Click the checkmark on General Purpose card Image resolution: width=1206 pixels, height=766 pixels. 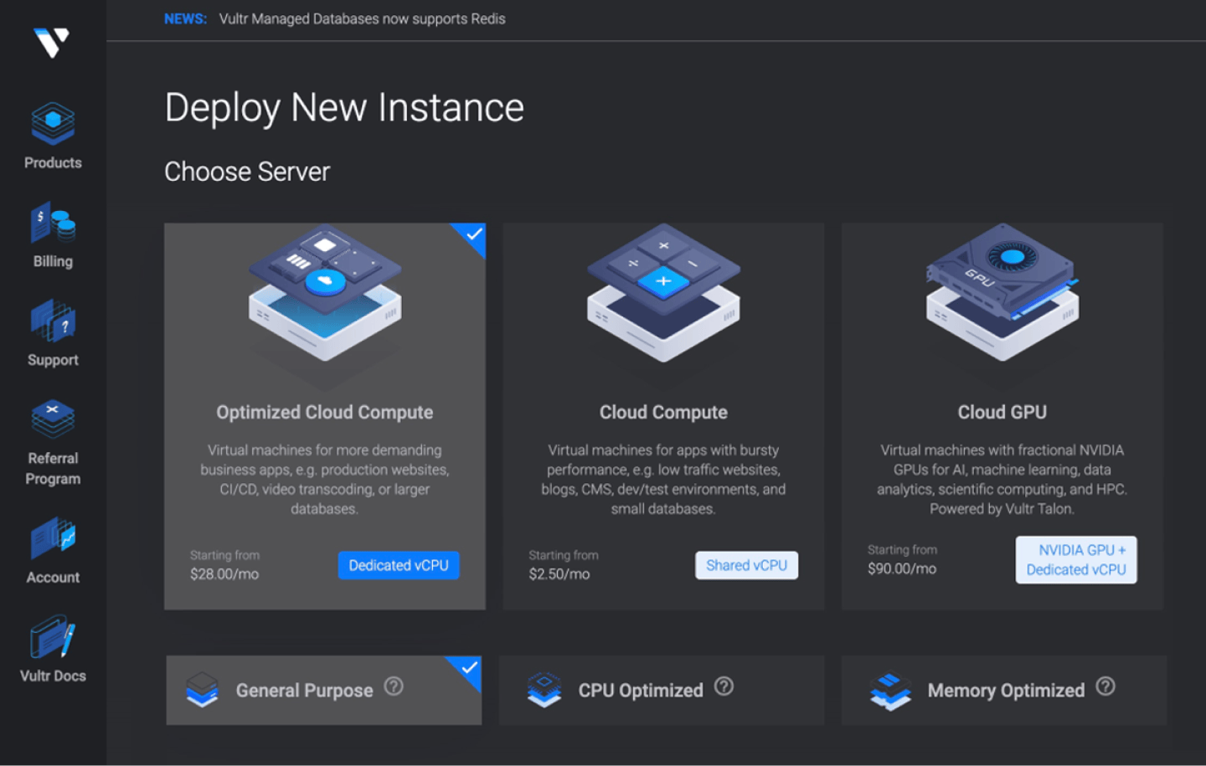(469, 667)
